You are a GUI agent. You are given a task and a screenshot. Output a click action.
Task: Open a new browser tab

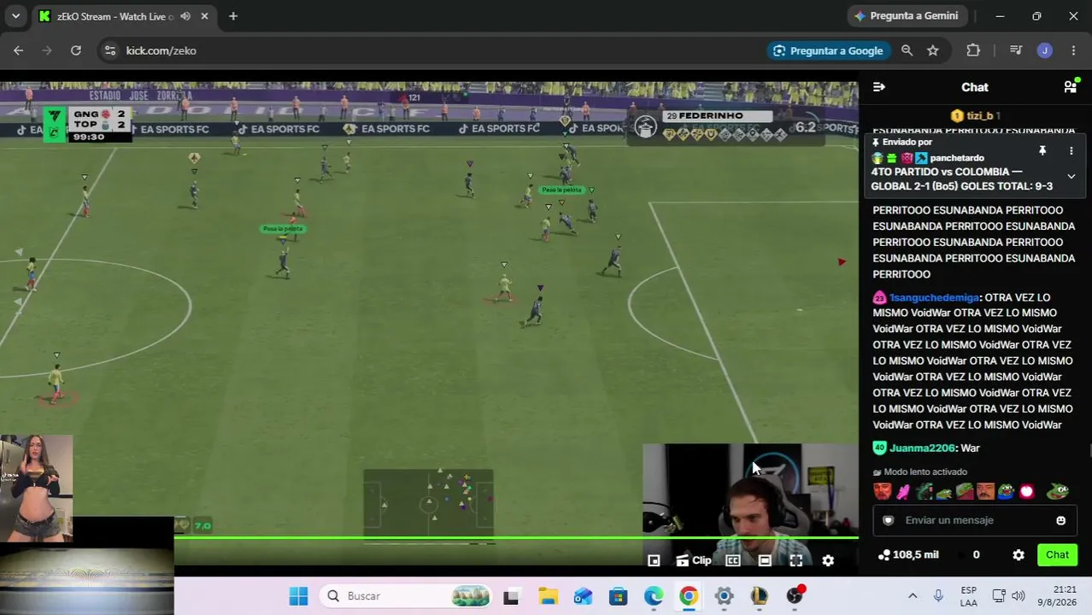click(x=233, y=16)
